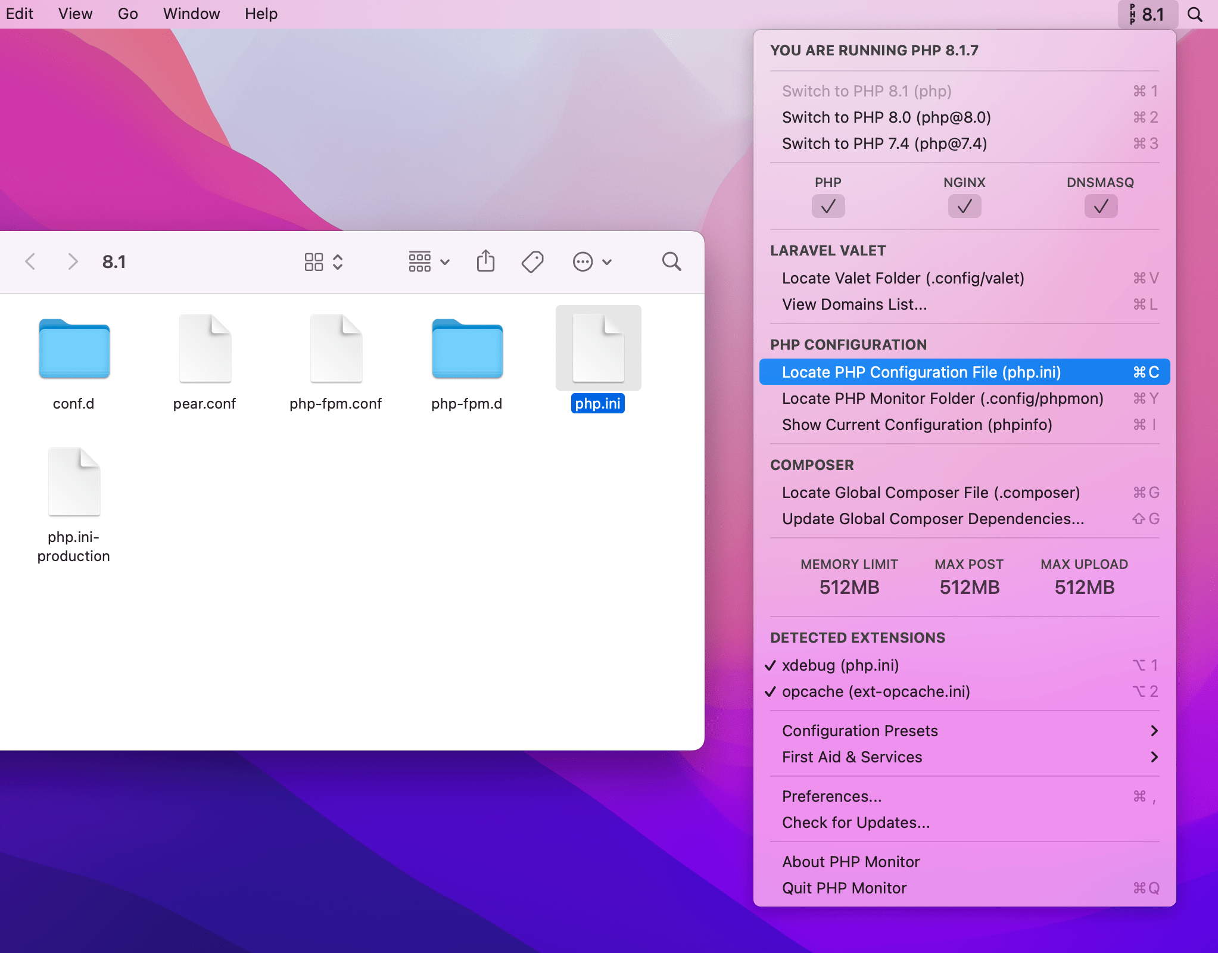Open the Window menu

click(191, 14)
